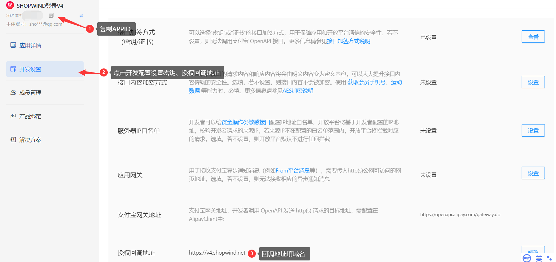Click the SHOPWIND登录V4 app title
556x262 pixels.
pos(40,6)
